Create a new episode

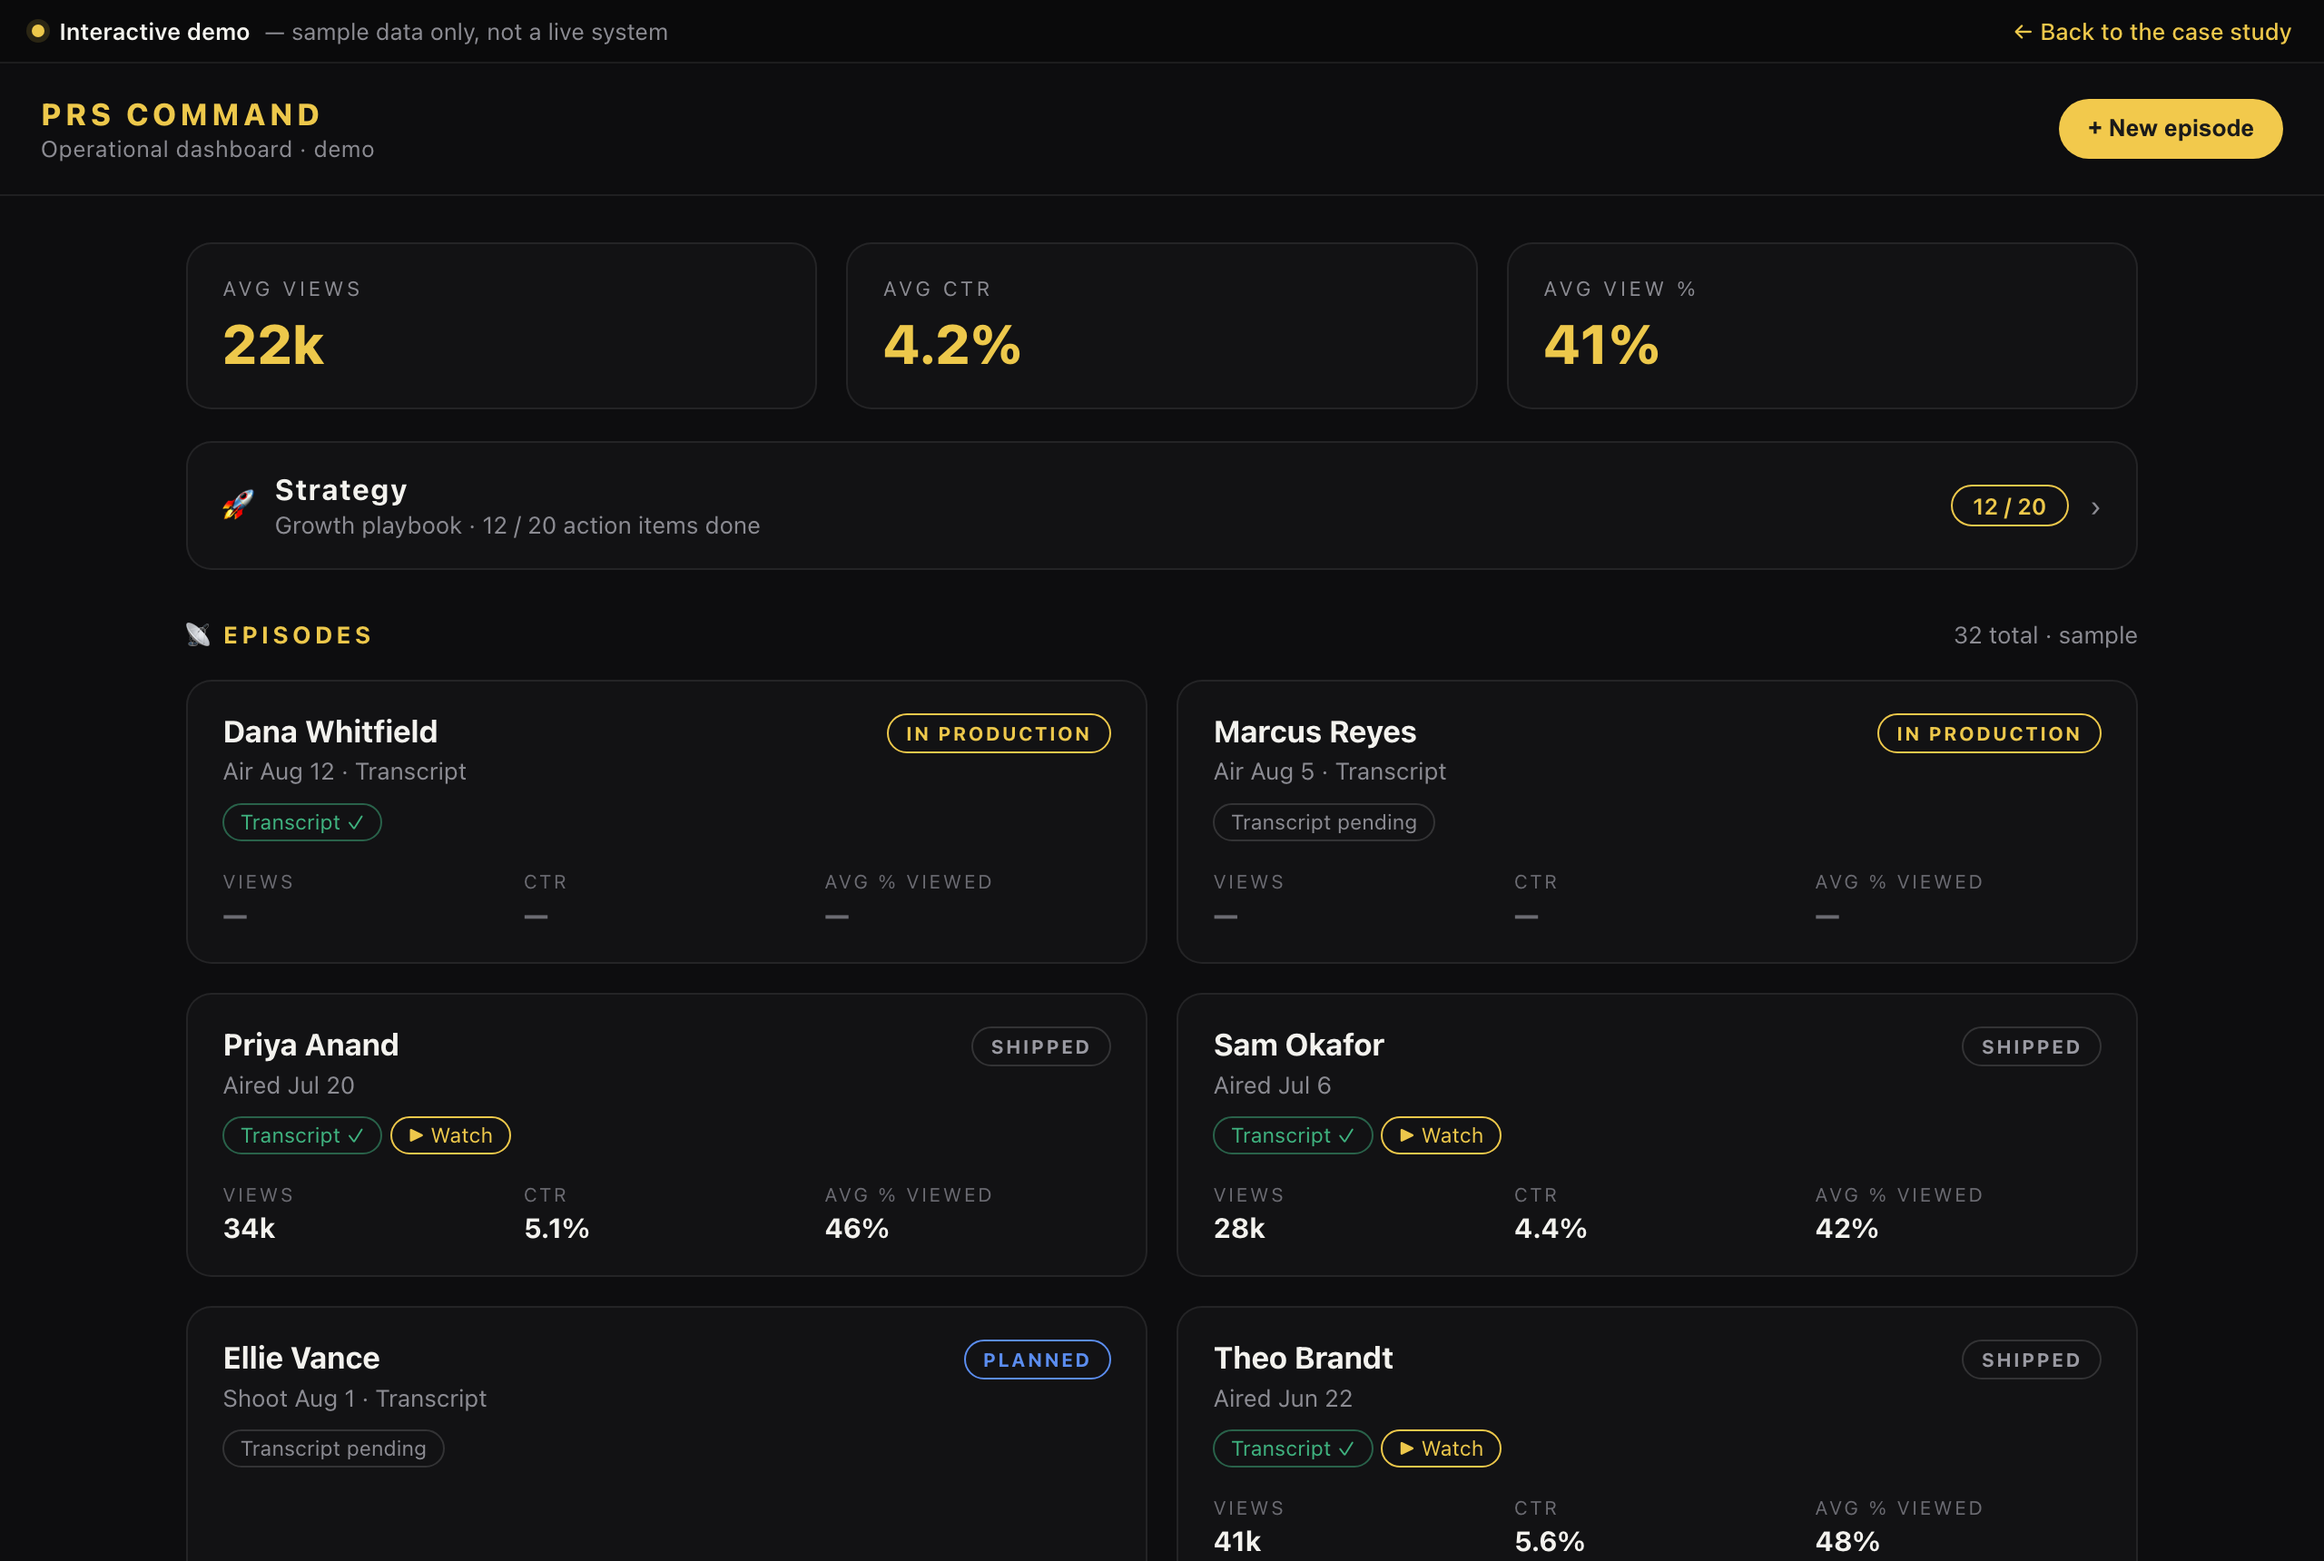2170,129
